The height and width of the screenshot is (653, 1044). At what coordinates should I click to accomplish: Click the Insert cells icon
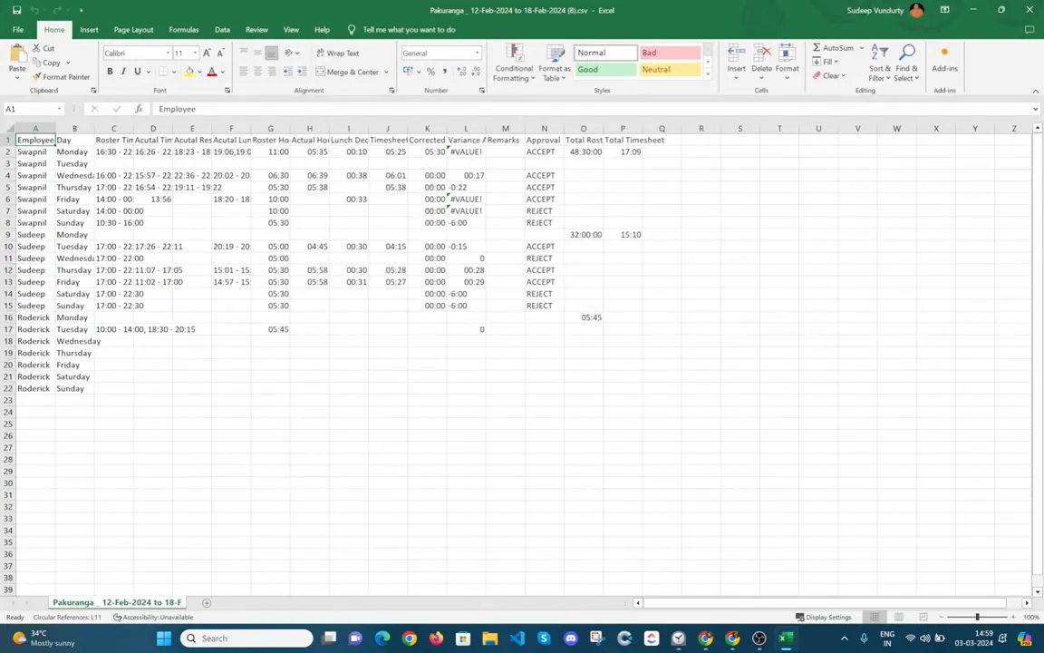(737, 54)
